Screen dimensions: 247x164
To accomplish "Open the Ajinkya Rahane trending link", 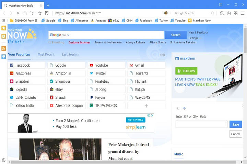I will (x=136, y=42).
